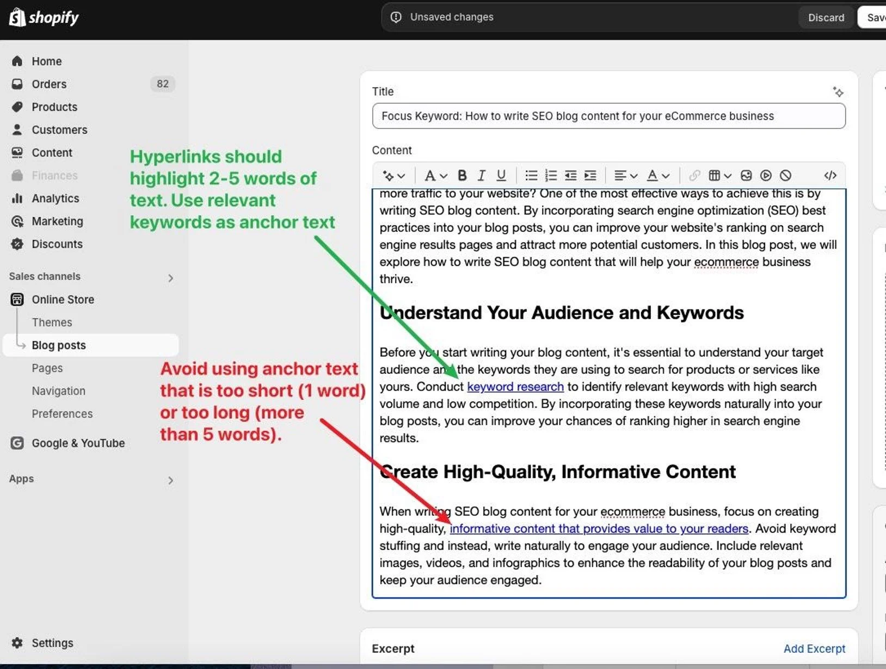Toggle bold formatting
This screenshot has height=669, width=886.
pyautogui.click(x=462, y=176)
